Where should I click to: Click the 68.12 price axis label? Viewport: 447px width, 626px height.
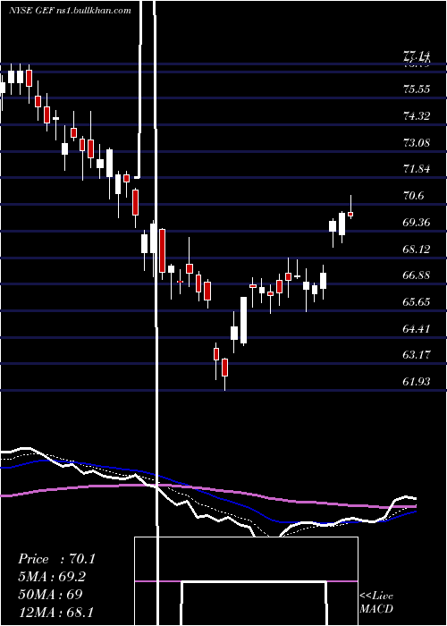pos(417,250)
